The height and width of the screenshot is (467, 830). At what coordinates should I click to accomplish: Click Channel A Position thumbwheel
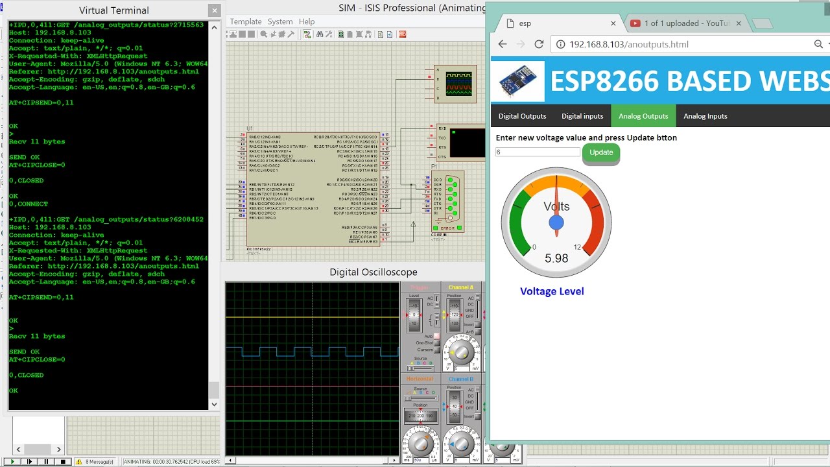(454, 315)
